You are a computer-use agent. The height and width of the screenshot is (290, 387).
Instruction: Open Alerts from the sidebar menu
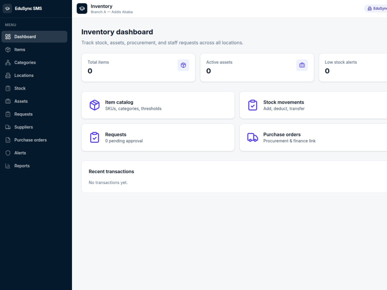[x=34, y=153]
